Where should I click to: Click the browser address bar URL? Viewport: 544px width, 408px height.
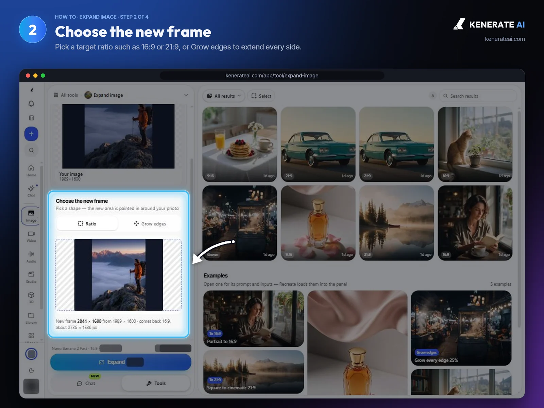point(272,75)
